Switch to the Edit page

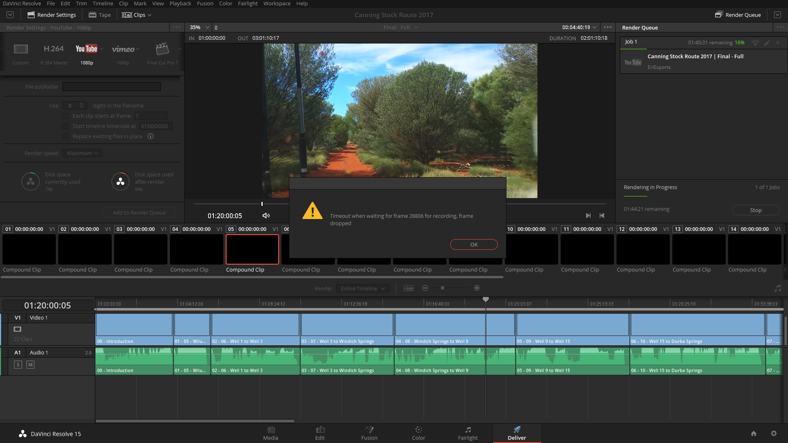[x=320, y=433]
